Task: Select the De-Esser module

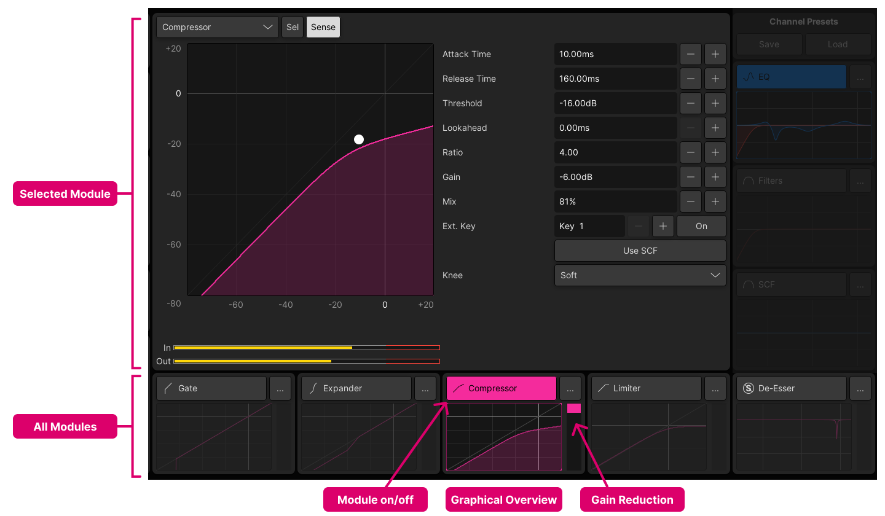Action: tap(791, 388)
